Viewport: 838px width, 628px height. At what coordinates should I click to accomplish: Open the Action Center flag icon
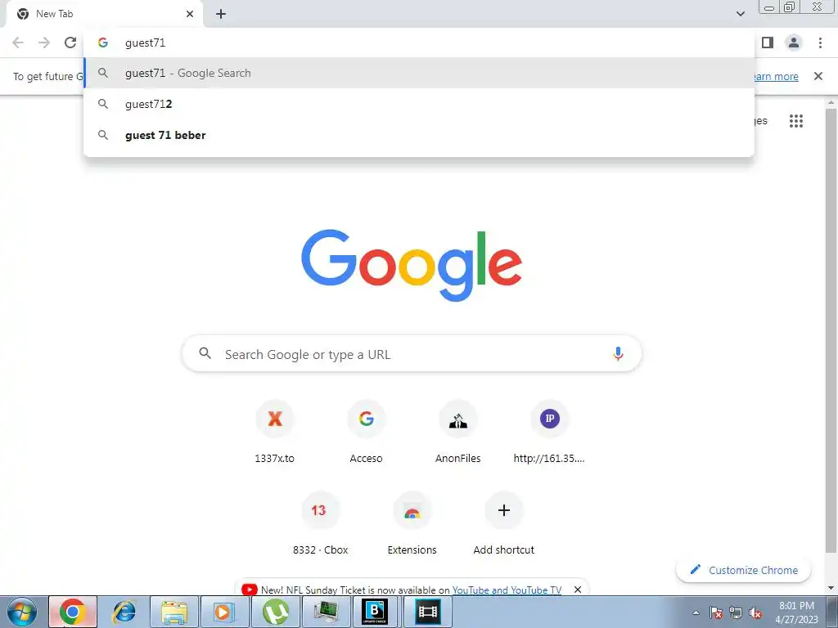click(x=716, y=613)
